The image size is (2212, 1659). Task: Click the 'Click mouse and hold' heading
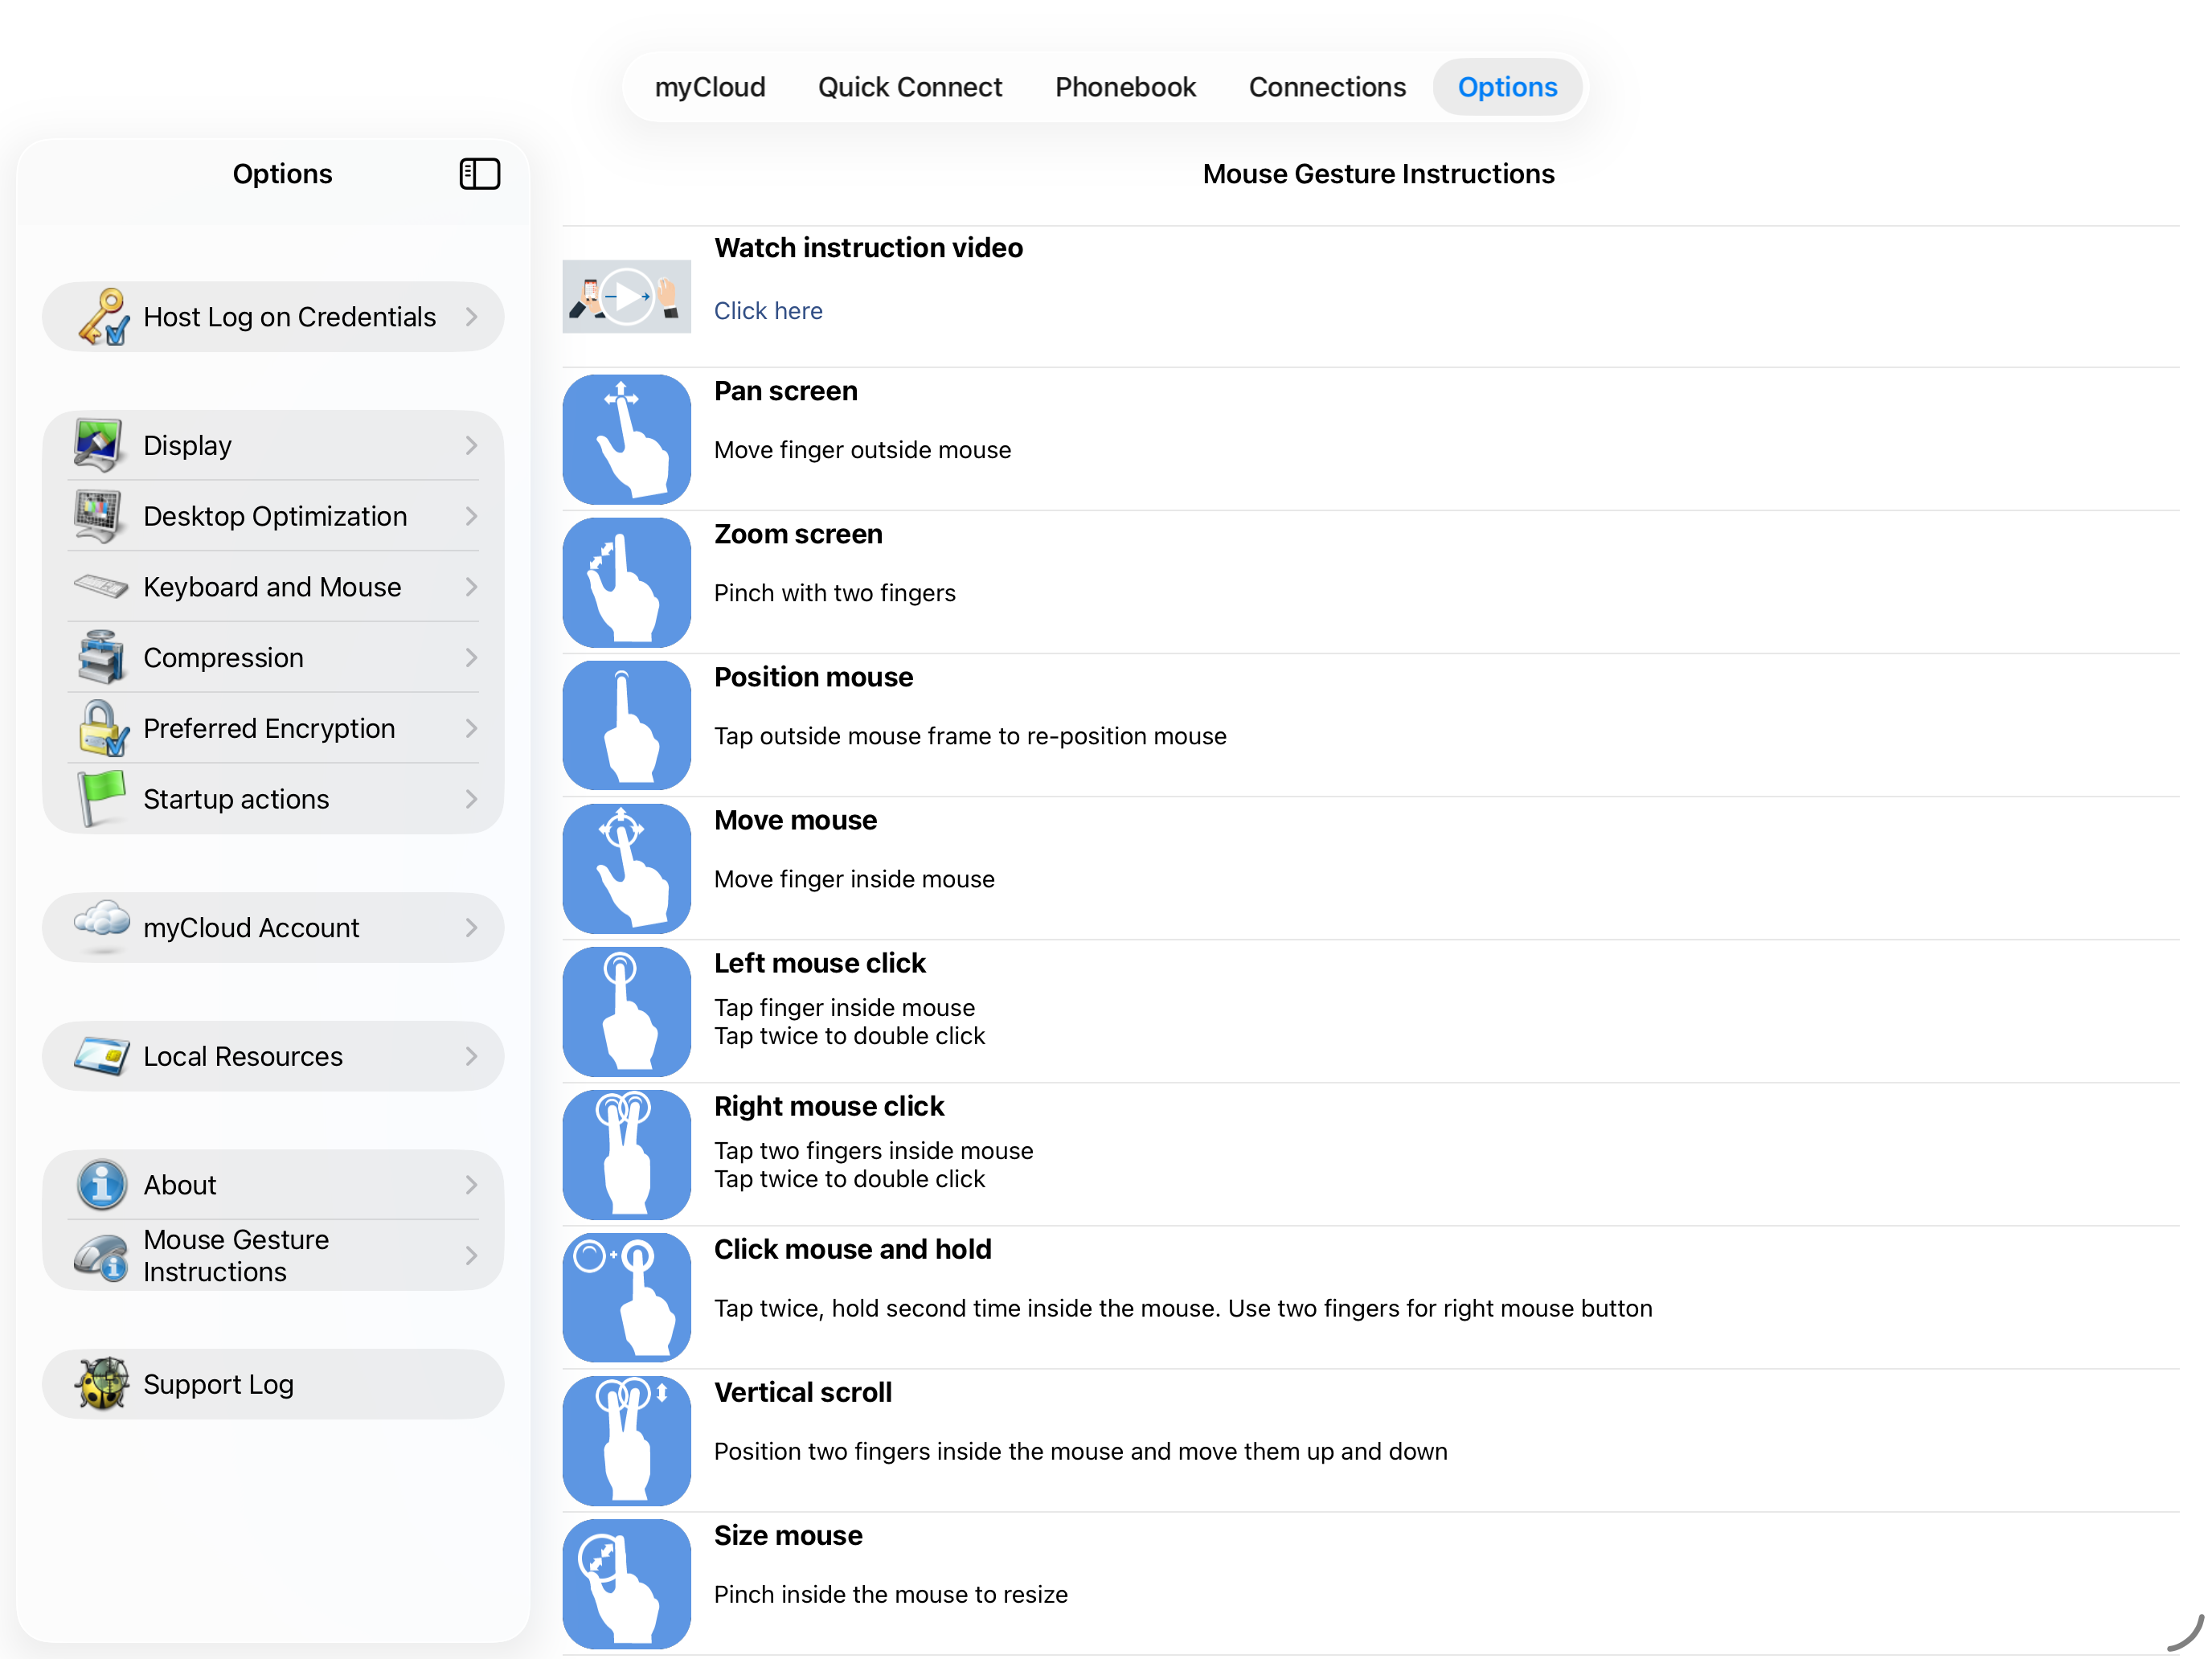tap(852, 1248)
